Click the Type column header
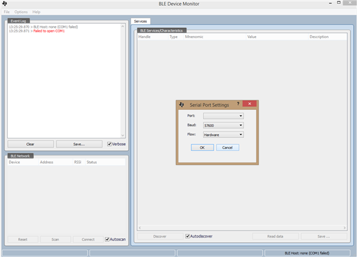 coord(176,37)
